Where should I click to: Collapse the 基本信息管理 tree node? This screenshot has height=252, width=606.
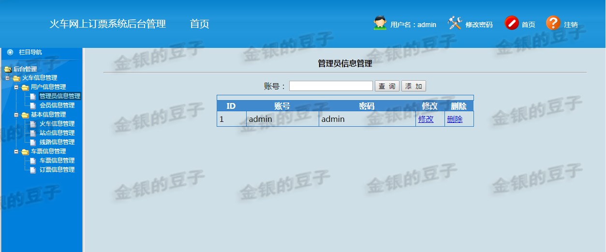pos(16,115)
